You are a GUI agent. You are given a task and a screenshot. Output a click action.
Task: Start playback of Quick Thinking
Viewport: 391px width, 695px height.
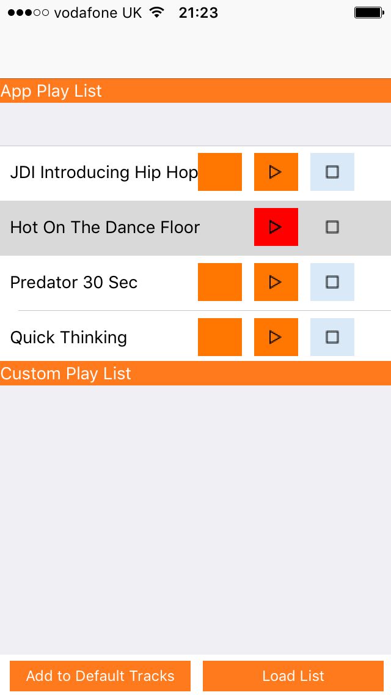pos(276,337)
